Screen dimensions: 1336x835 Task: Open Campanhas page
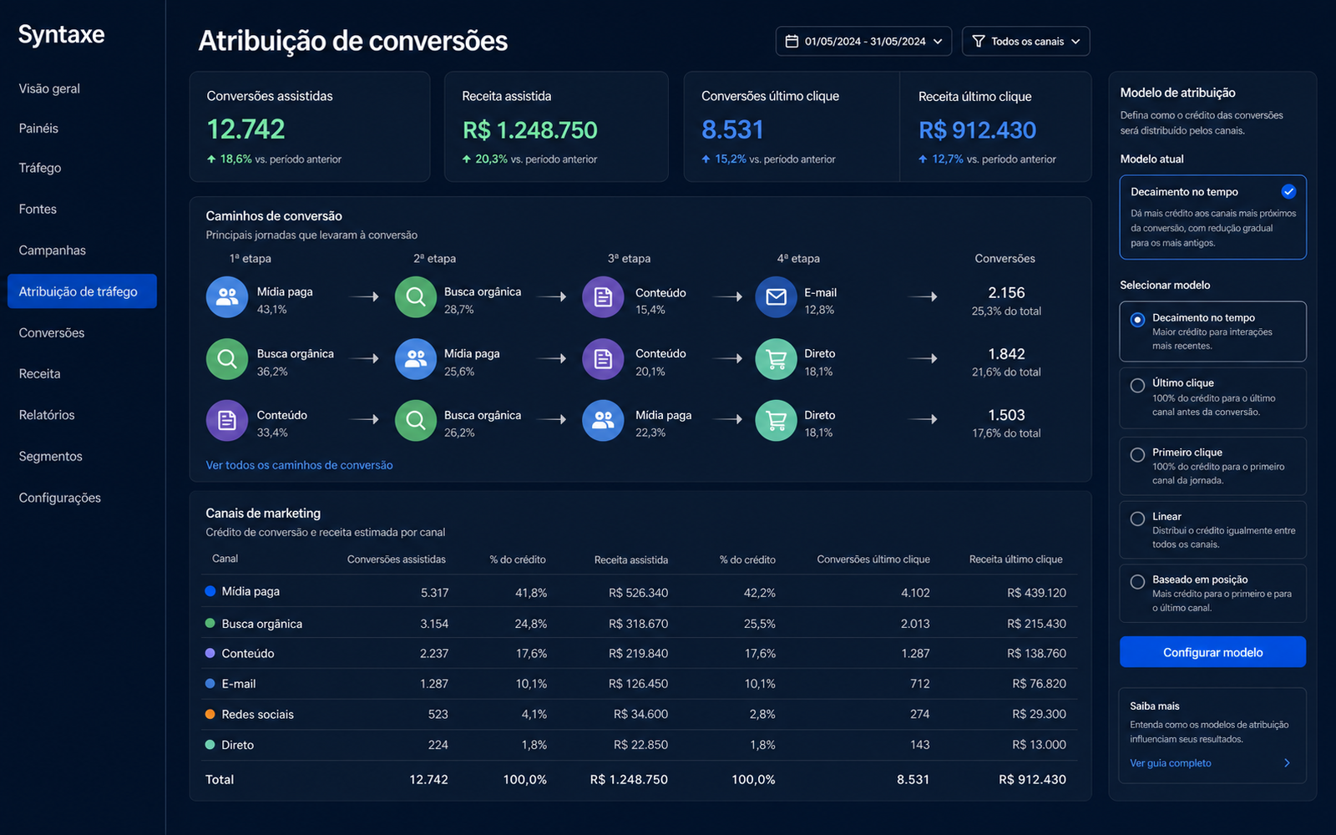coord(52,250)
